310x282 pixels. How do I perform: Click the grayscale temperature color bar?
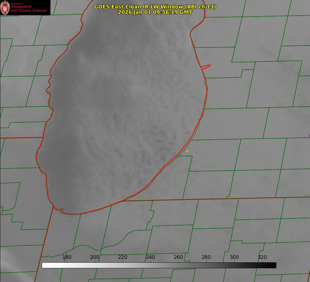click(x=159, y=265)
